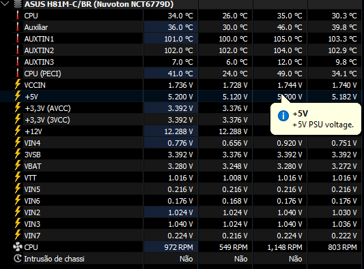Click the 36.0 °C current value for Auxiliar
The image size is (364, 269).
[x=180, y=27]
